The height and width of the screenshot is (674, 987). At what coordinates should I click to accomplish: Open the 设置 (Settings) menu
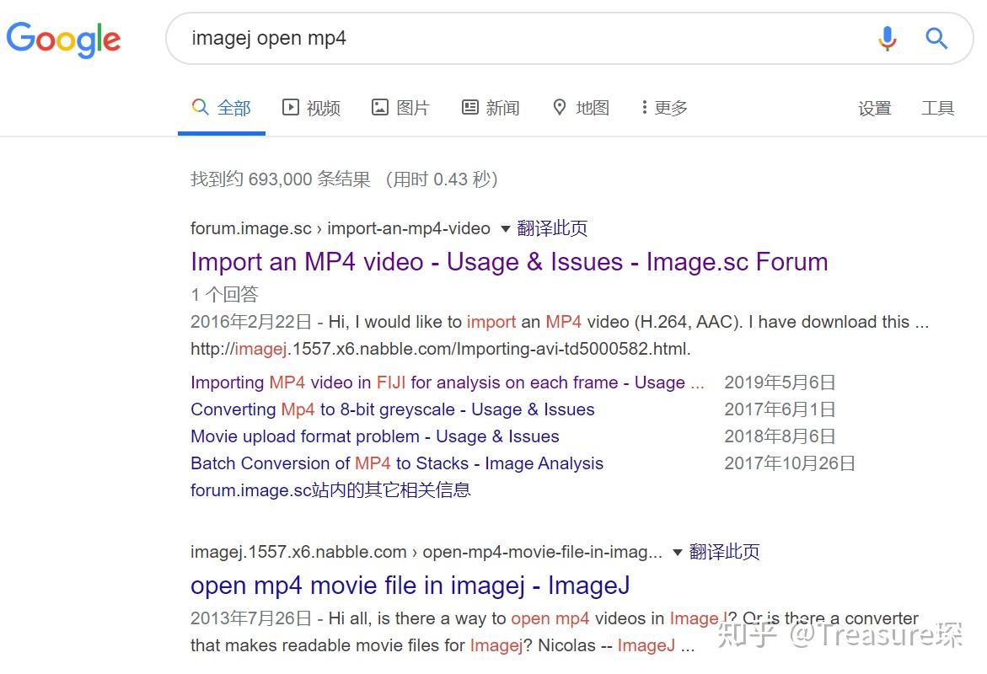(x=874, y=108)
